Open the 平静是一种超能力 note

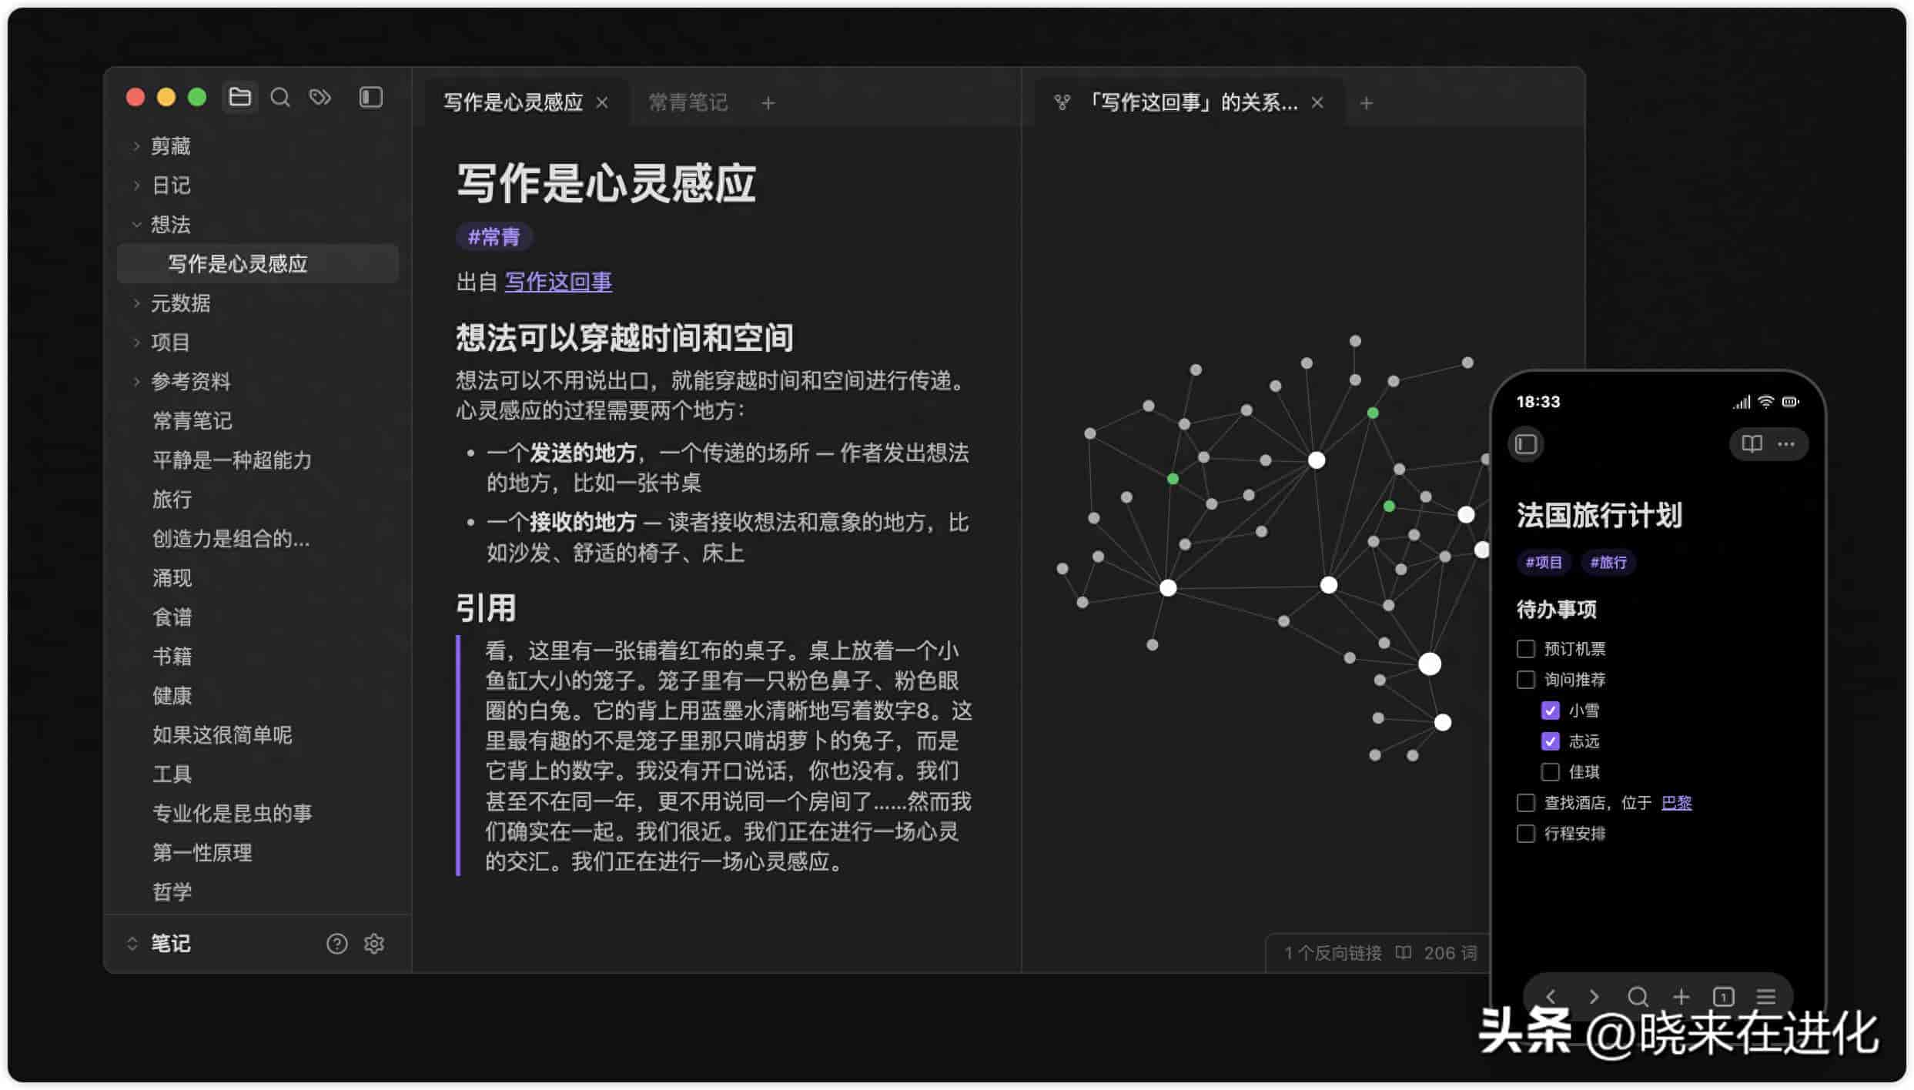(x=232, y=460)
